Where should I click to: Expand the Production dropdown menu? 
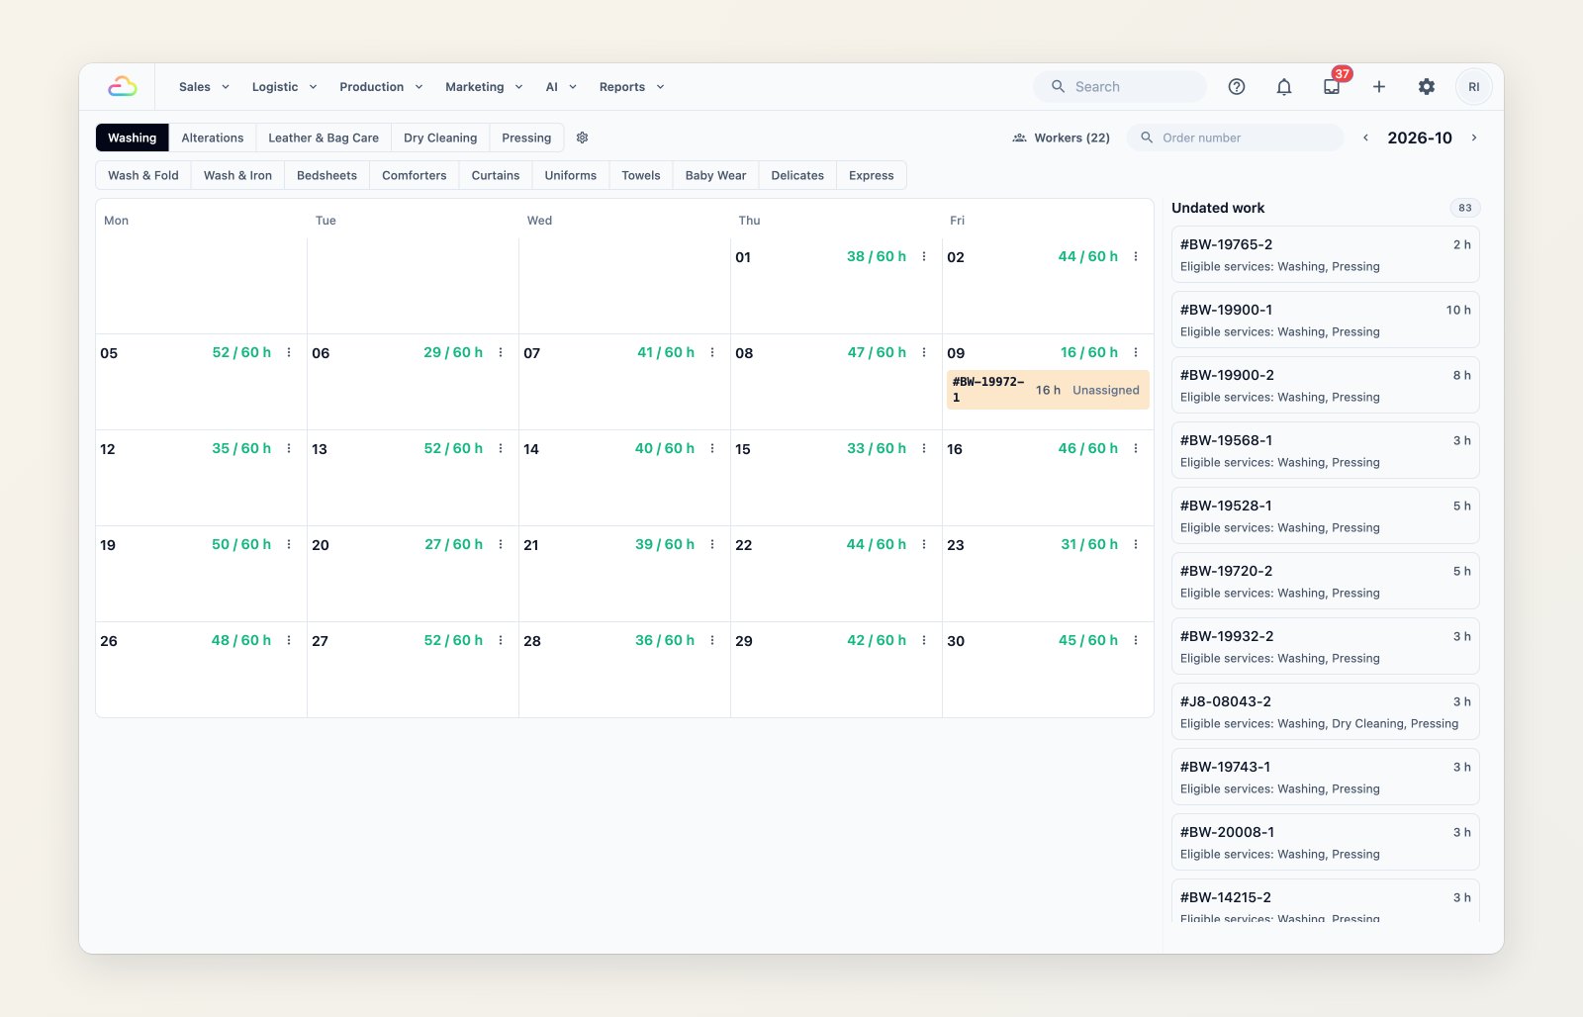pyautogui.click(x=381, y=87)
